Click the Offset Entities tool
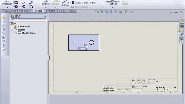 pyautogui.click(x=65, y=3)
